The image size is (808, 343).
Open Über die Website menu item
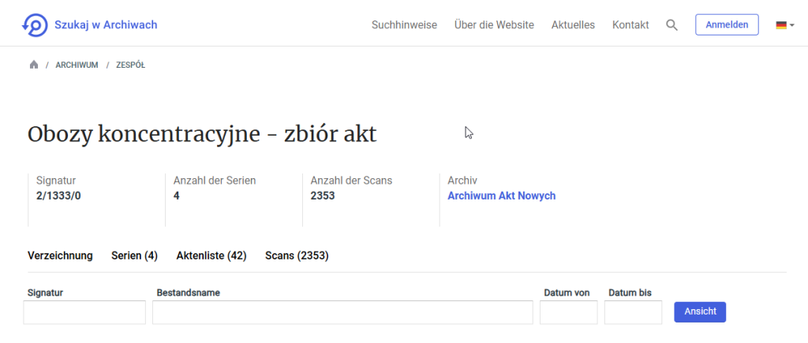point(494,24)
